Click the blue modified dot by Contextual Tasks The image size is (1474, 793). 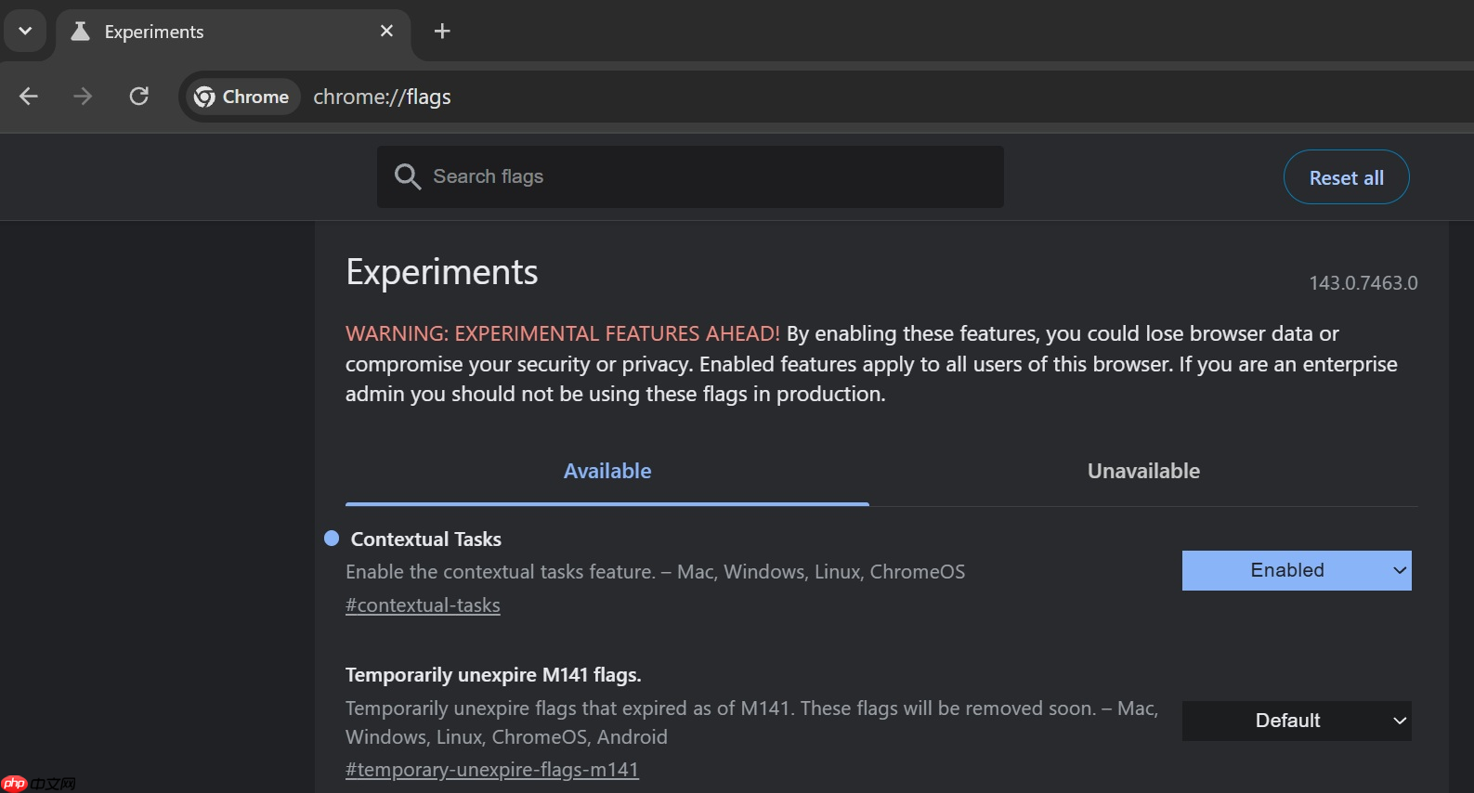pos(332,539)
